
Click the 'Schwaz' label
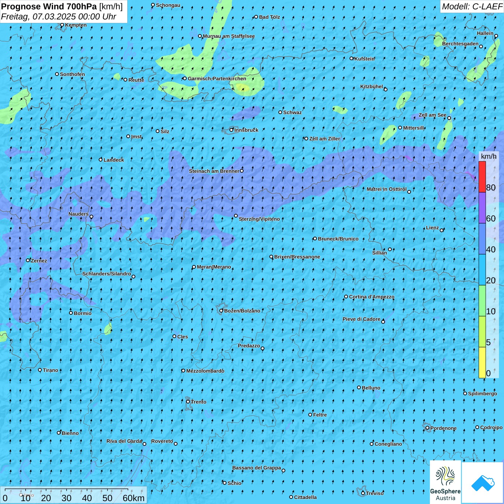(x=292, y=112)
